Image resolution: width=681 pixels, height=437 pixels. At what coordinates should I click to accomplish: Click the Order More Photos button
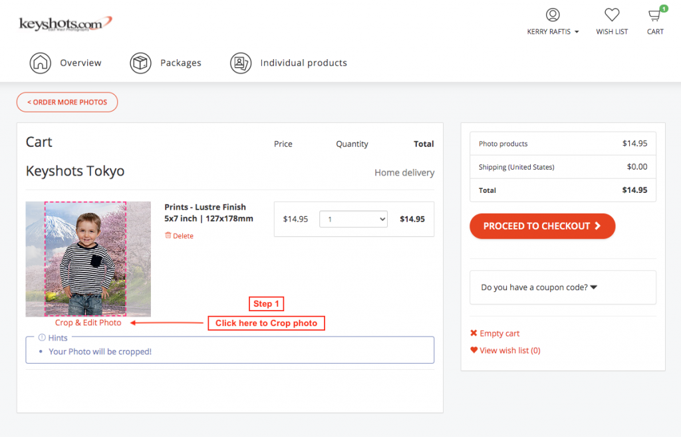[x=67, y=102]
